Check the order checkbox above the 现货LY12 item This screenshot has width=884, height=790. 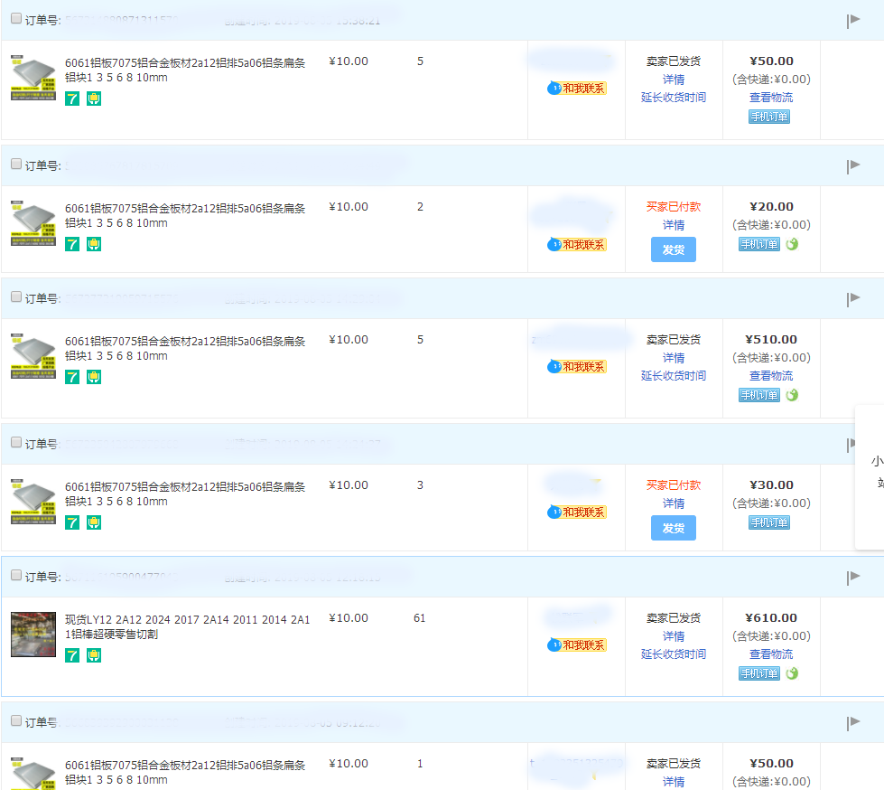16,576
